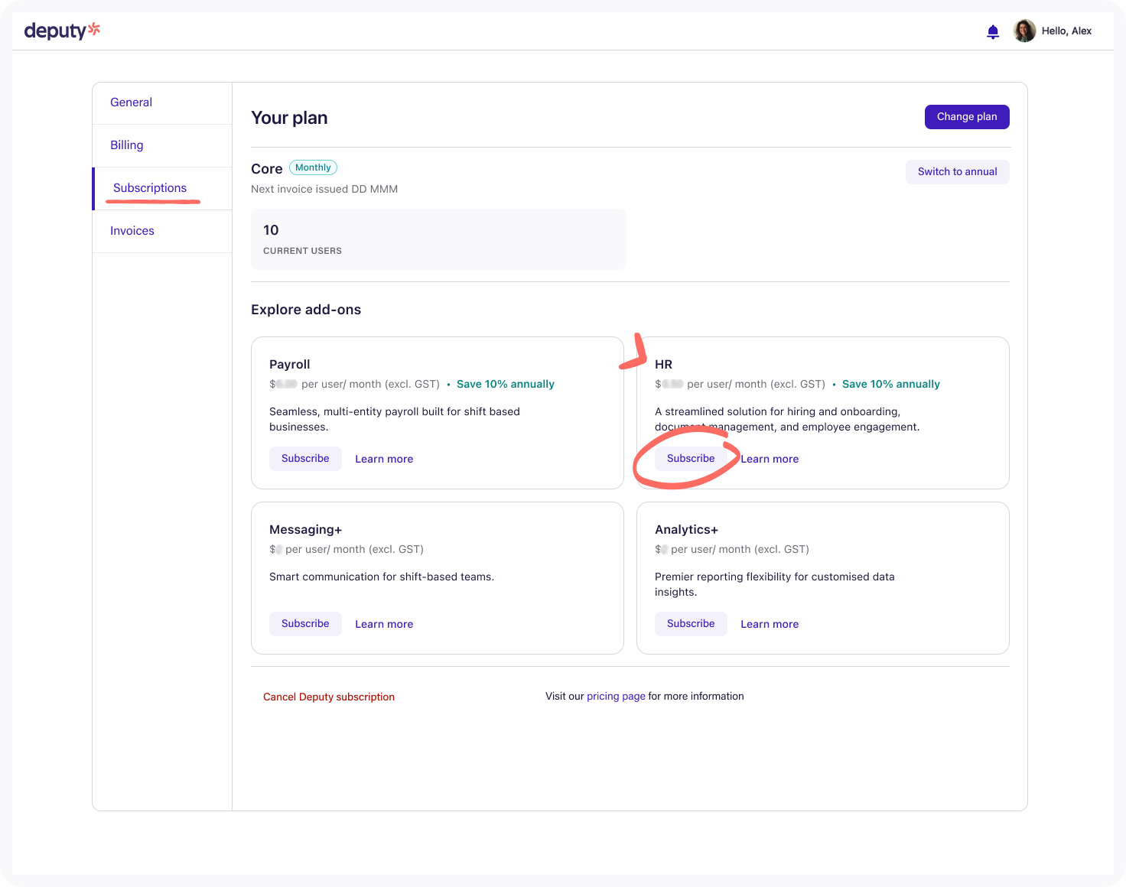
Task: Learn more about Messaging+
Action: 384,625
